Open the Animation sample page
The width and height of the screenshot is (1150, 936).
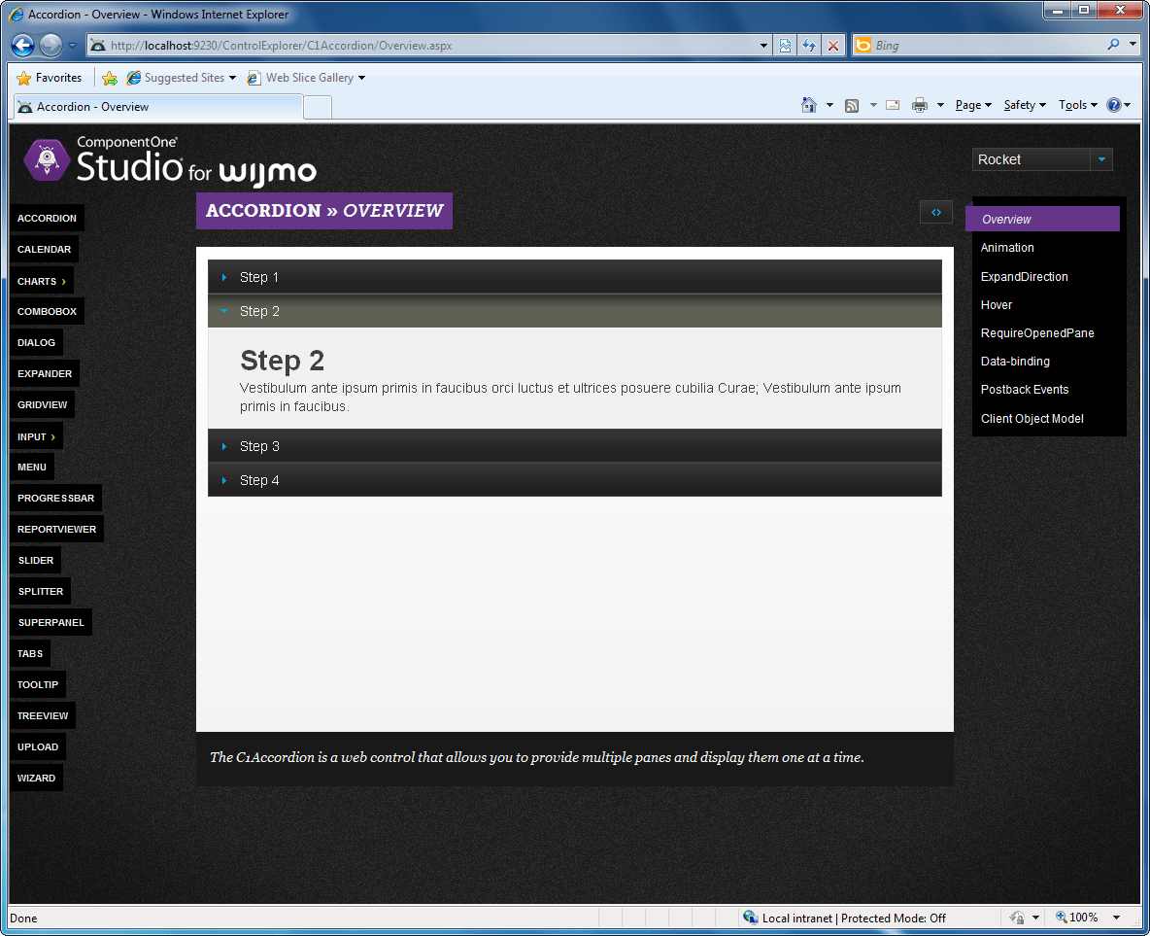(x=1006, y=247)
